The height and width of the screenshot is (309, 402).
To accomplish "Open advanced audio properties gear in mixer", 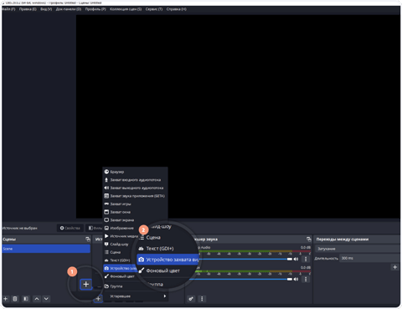I will pyautogui.click(x=191, y=299).
